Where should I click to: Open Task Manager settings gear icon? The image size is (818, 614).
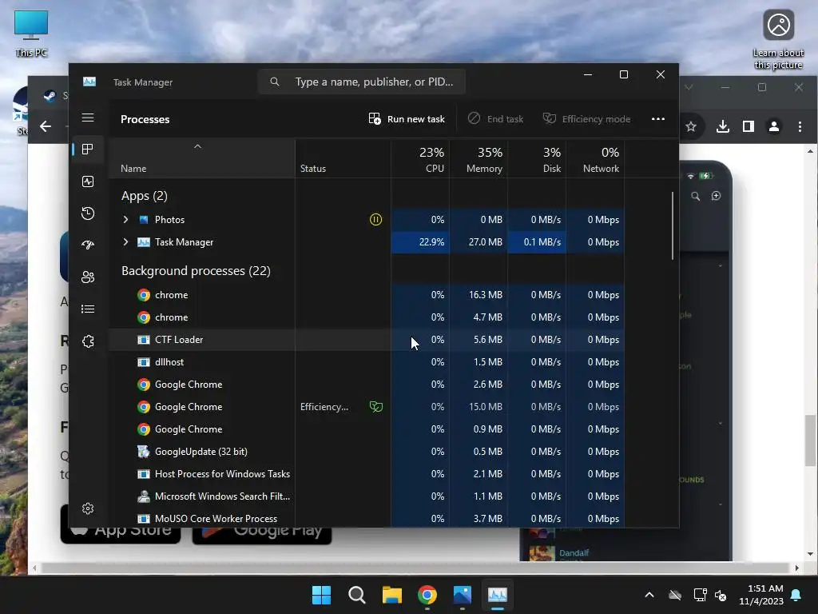[88, 508]
